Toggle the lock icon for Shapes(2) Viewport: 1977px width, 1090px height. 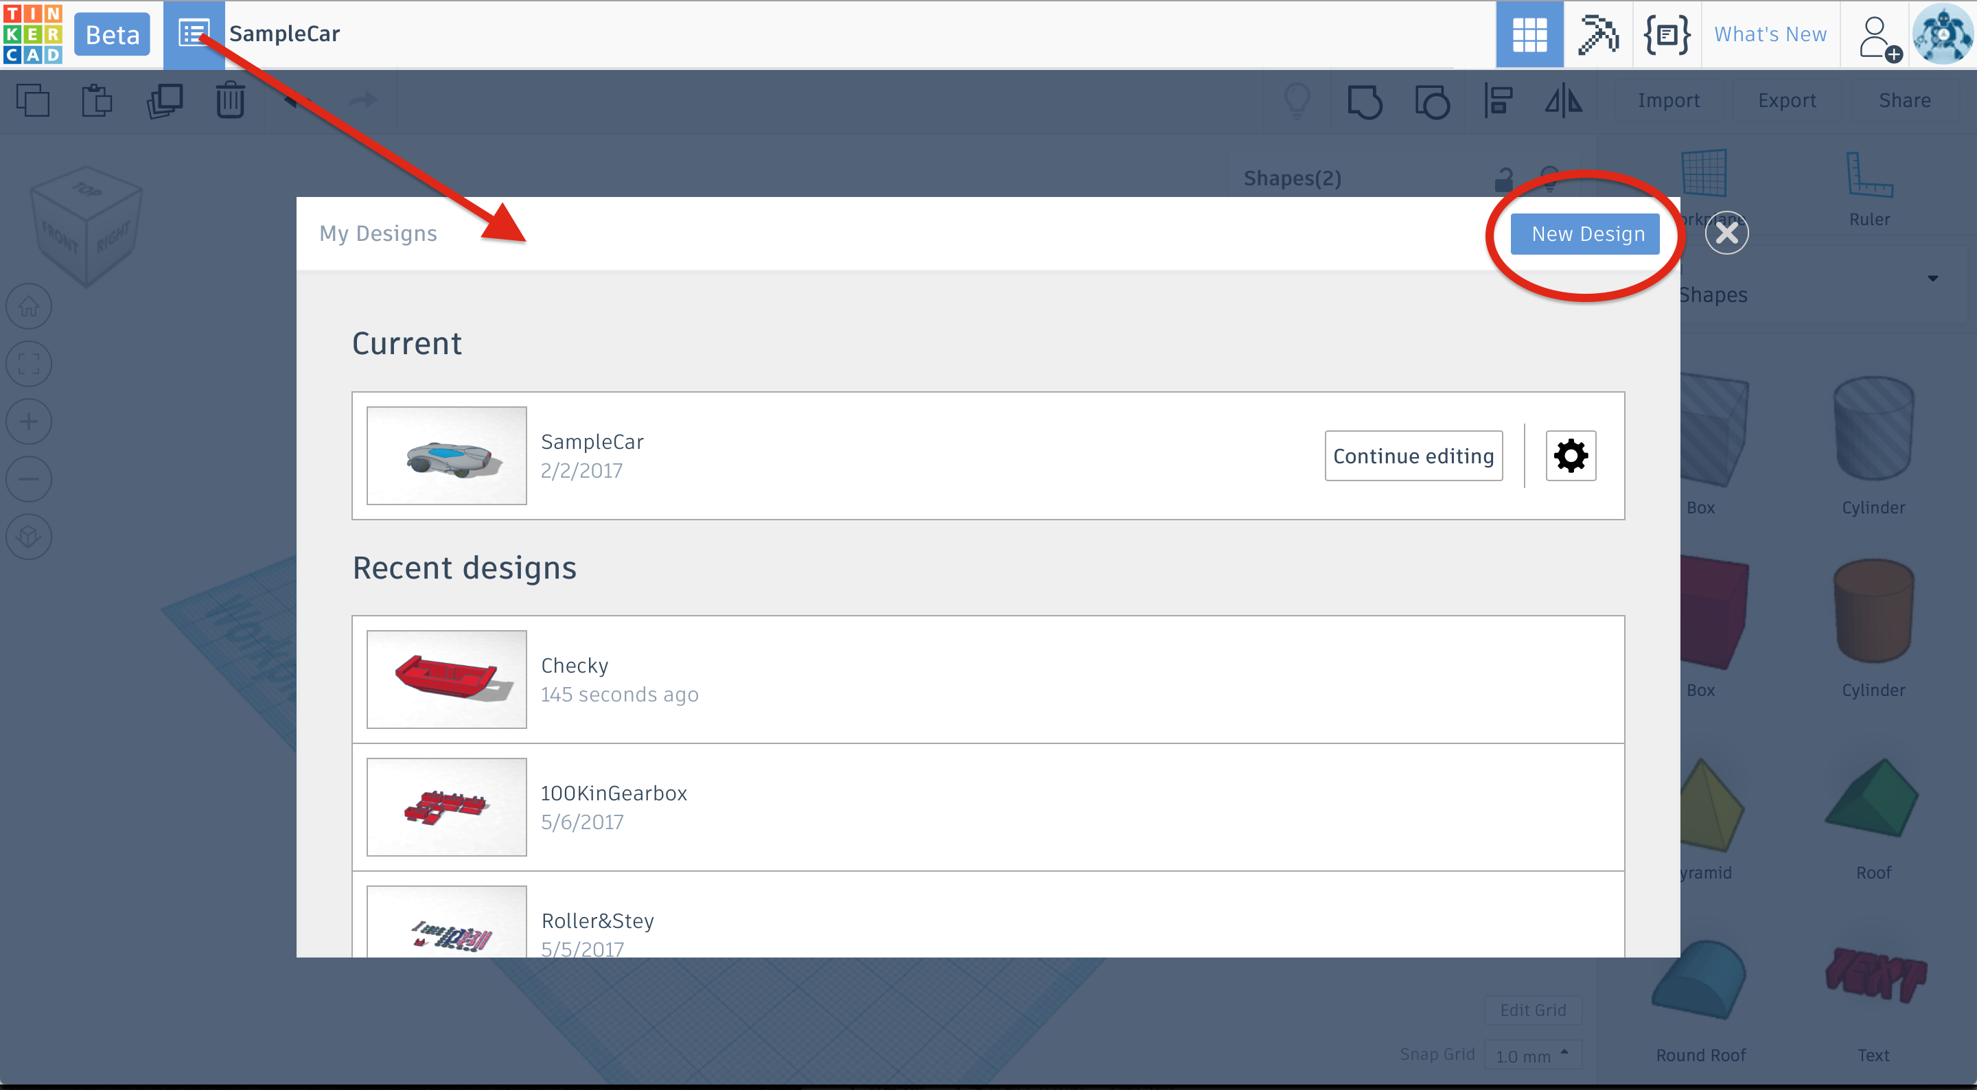(1504, 180)
